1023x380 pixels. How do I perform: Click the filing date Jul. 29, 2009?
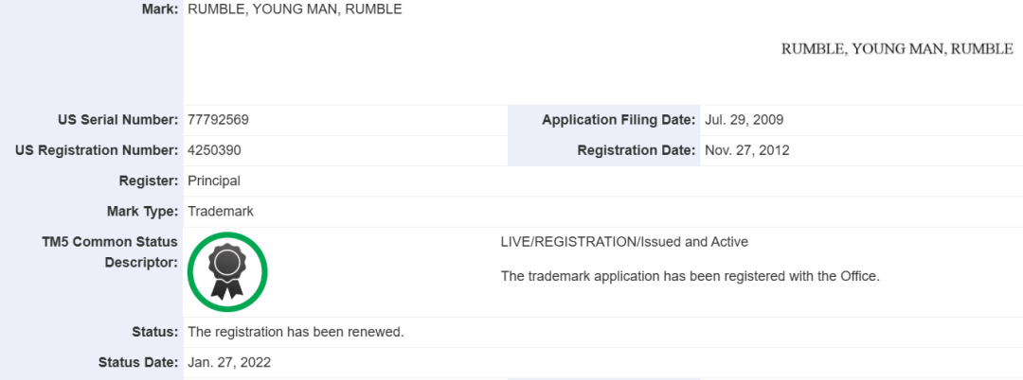(x=744, y=120)
